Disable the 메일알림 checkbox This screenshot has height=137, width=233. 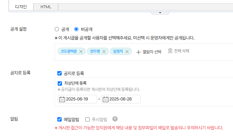[60, 119]
